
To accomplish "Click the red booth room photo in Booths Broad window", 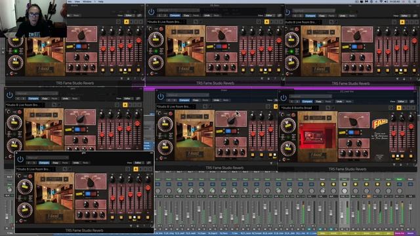I will (x=318, y=136).
